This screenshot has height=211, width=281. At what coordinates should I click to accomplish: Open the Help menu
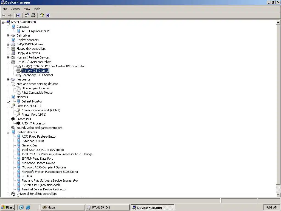(37, 9)
